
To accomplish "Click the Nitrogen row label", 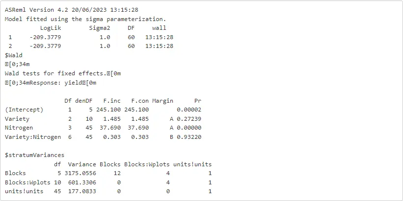I will click(19, 128).
